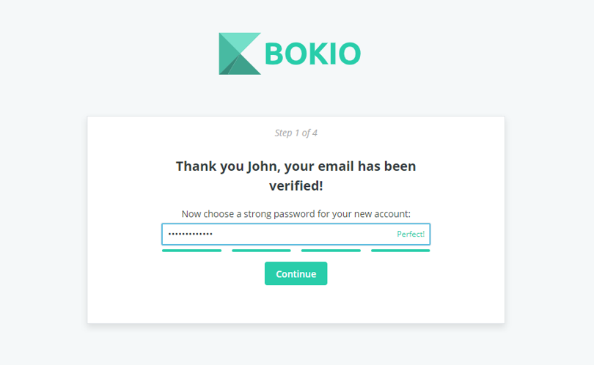Click the middle of the password field
Viewport: 594px width, 365px height.
(296, 234)
